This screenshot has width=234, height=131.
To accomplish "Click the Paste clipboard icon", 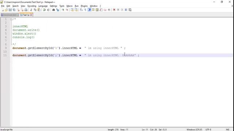I will click(x=39, y=10).
